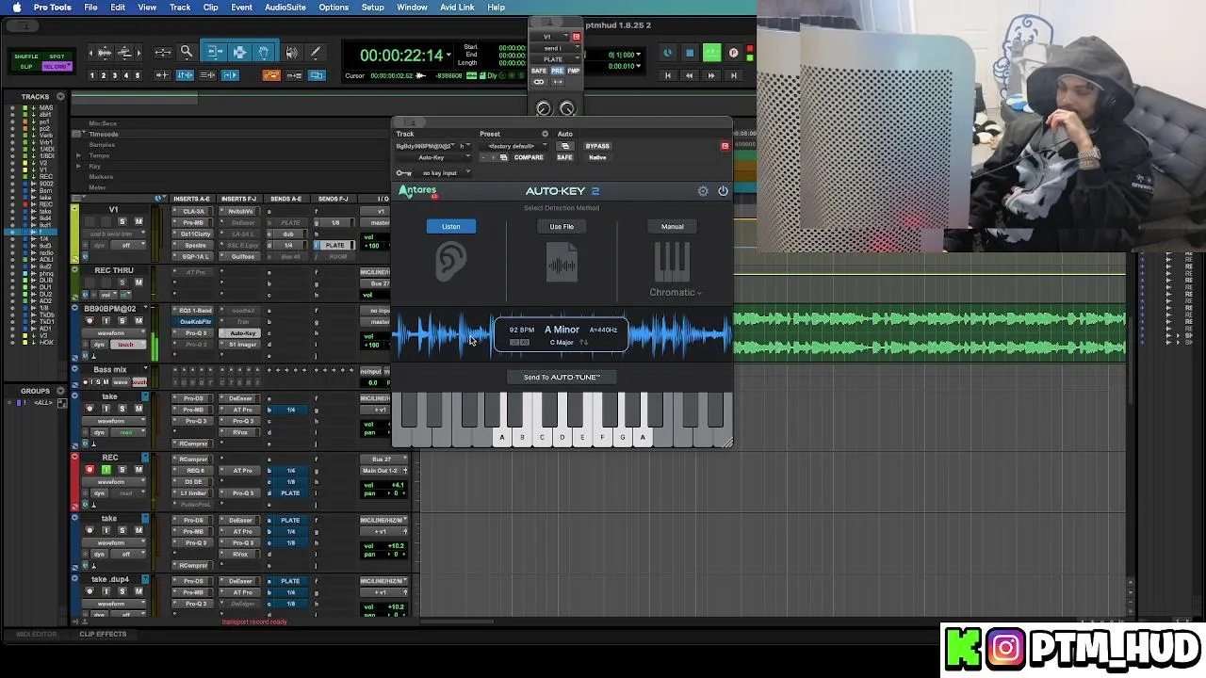The width and height of the screenshot is (1206, 678).
Task: Mute the V1 track
Action: tap(139, 222)
